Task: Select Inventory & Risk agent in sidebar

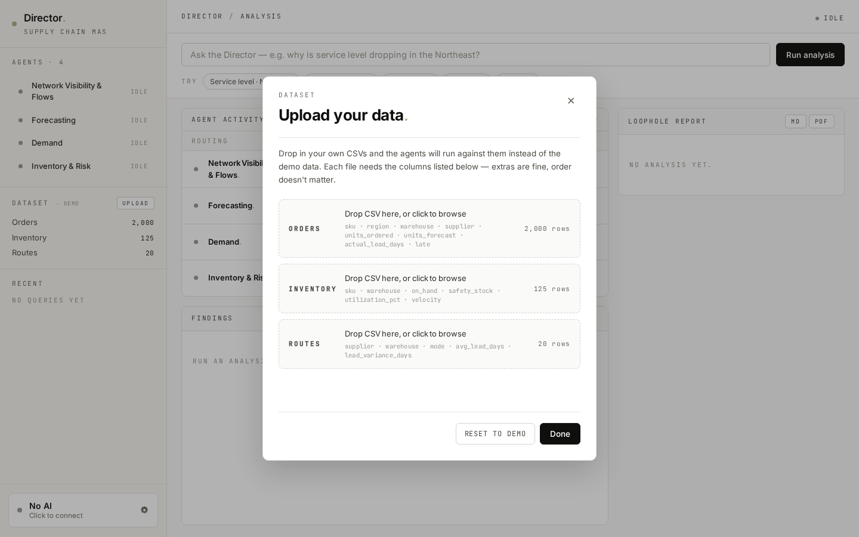Action: (83, 166)
